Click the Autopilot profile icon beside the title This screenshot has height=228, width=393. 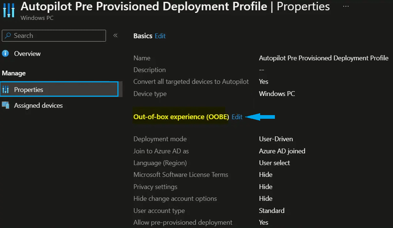[x=8, y=10]
